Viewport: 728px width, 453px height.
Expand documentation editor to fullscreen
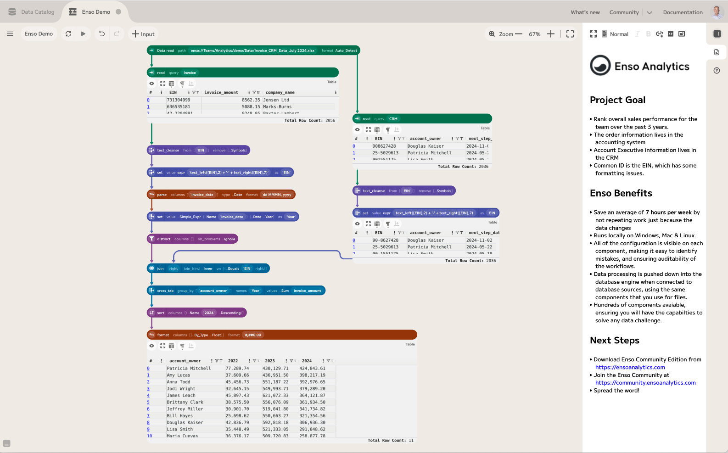pyautogui.click(x=594, y=34)
